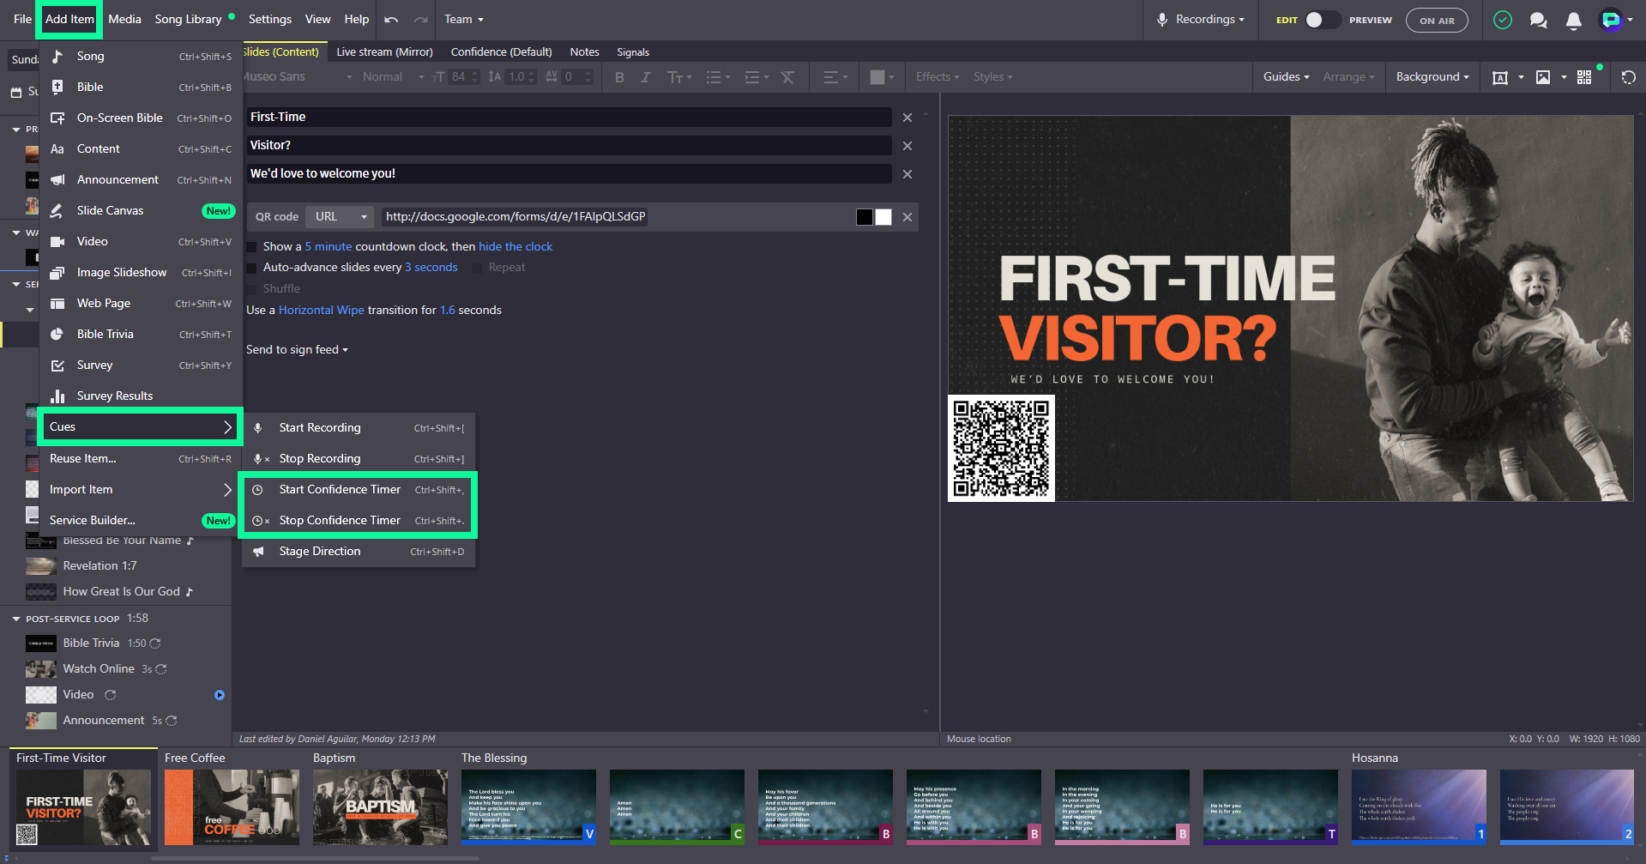The image size is (1646, 864).
Task: Switch to Live stream (Mirror) tab
Action: click(x=384, y=52)
